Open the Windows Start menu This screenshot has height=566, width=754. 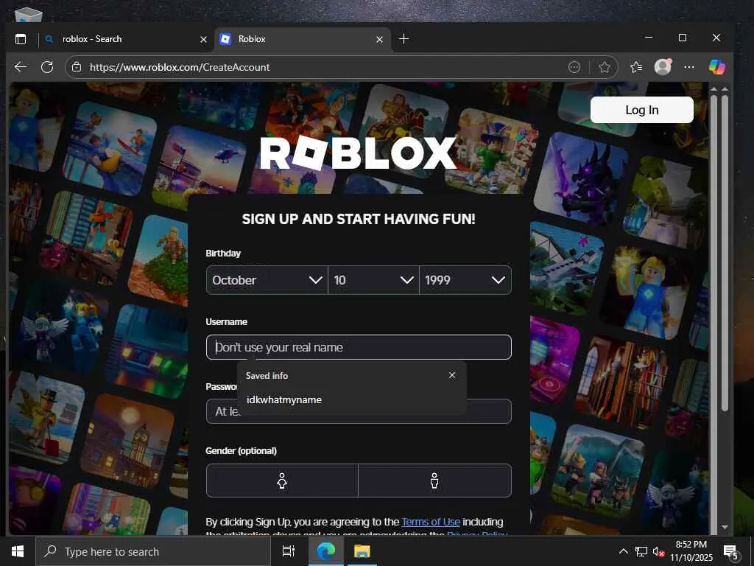click(18, 551)
